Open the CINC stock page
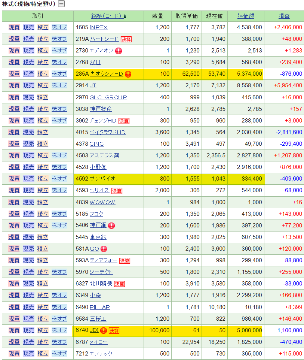Screen dimensions: 304x360 97,144
